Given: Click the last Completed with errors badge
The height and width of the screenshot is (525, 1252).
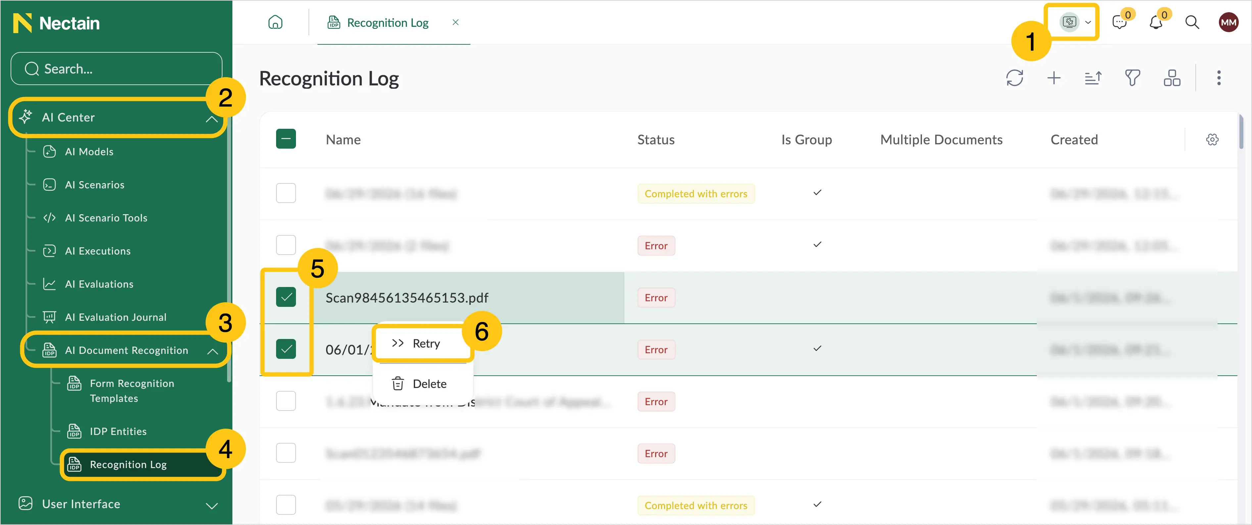Looking at the screenshot, I should (x=696, y=505).
